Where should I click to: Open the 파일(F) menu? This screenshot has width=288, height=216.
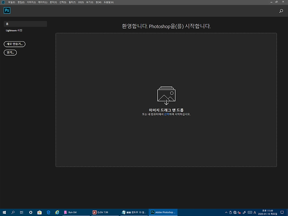click(x=12, y=2)
